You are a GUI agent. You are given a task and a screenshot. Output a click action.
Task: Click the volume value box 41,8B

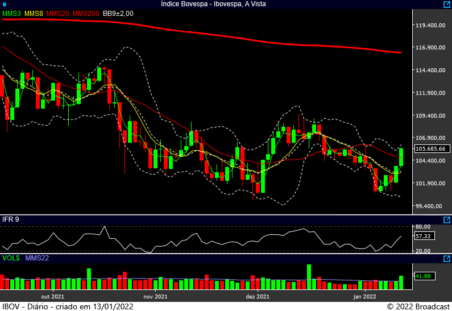coord(424,276)
